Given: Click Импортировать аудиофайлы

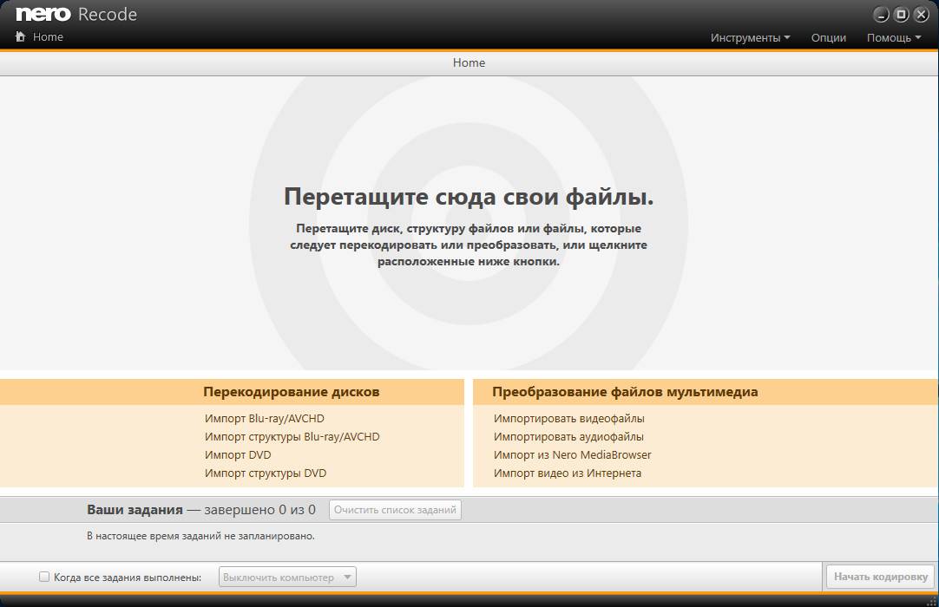Looking at the screenshot, I should (x=569, y=436).
